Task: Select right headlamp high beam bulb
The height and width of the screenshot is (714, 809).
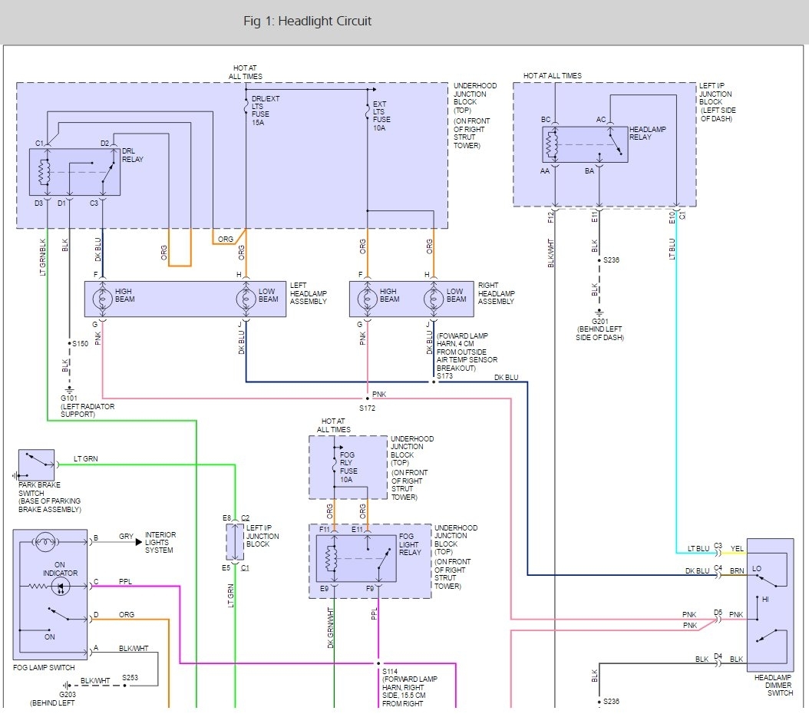Action: [x=367, y=299]
